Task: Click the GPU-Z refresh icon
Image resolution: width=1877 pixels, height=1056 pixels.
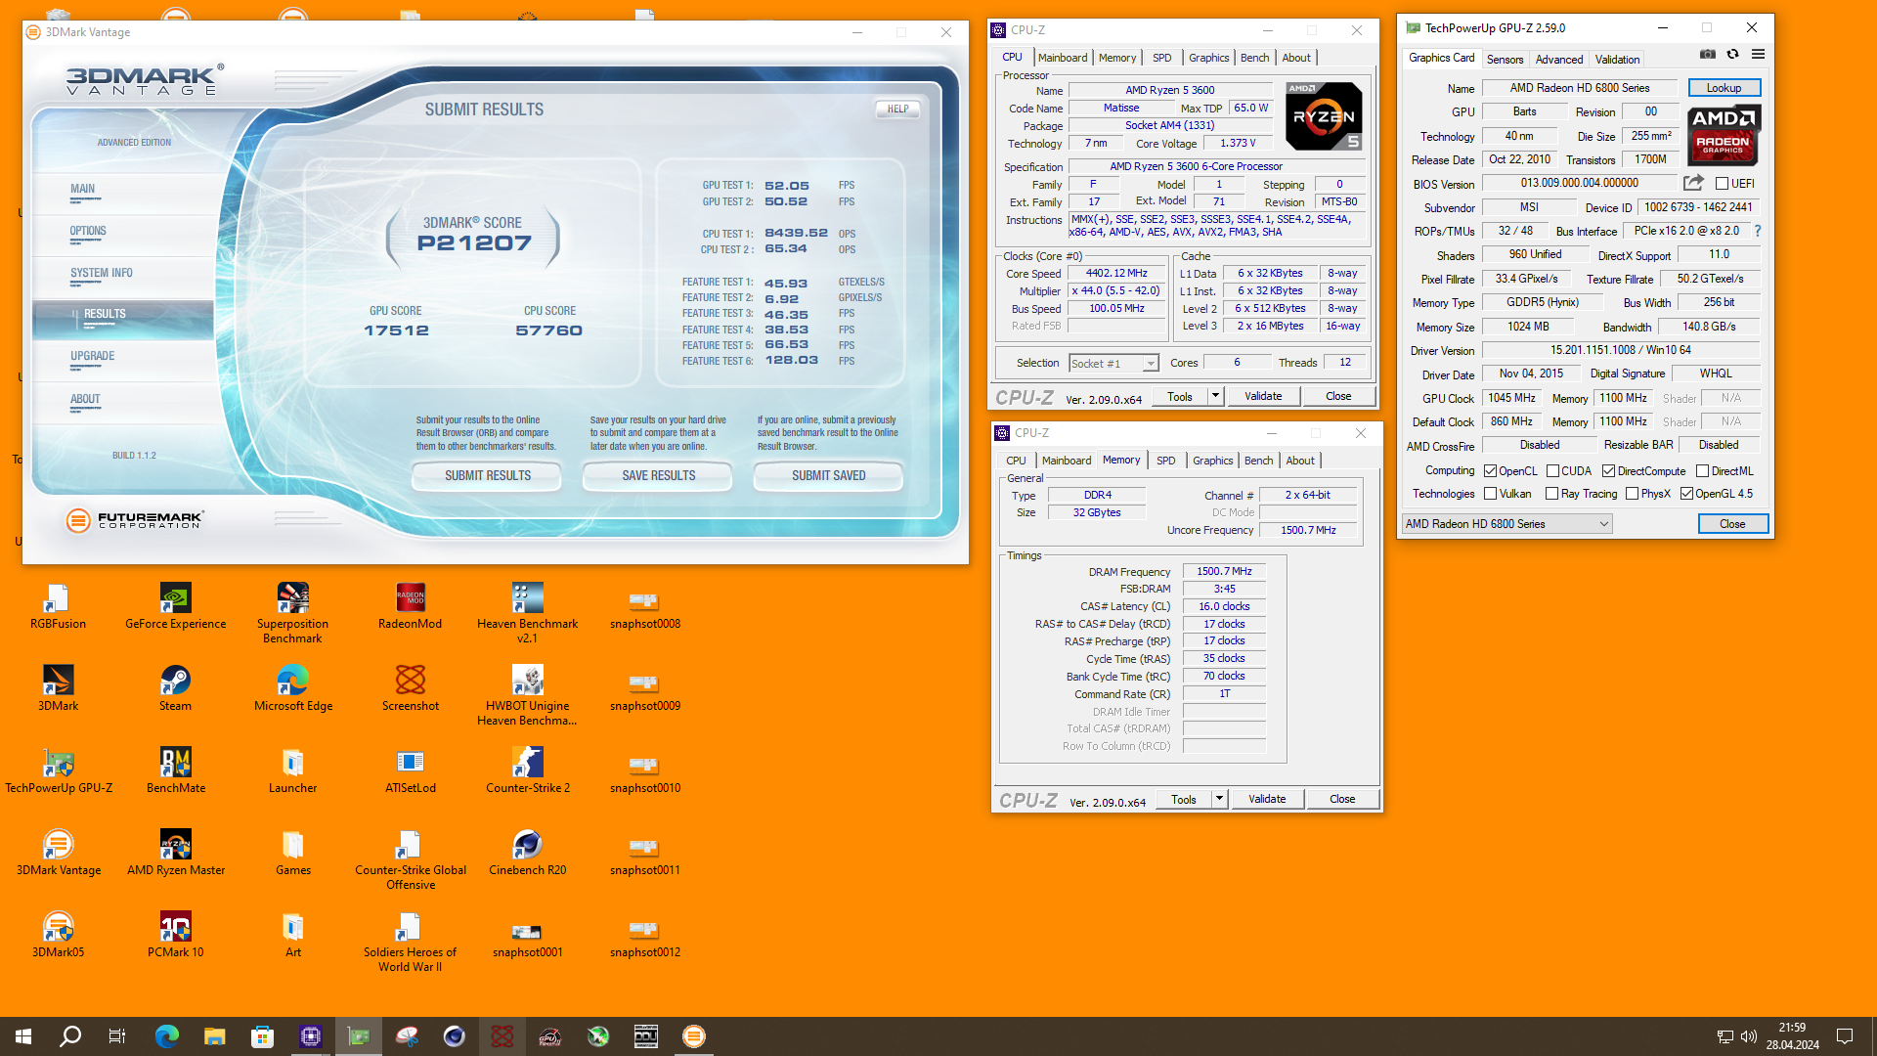Action: coord(1732,55)
